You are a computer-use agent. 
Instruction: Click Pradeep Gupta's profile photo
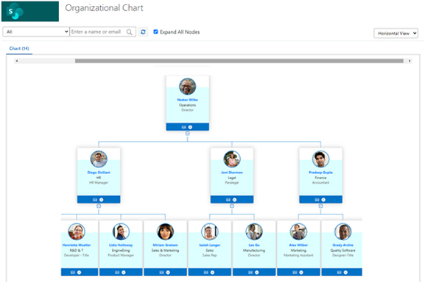point(320,159)
